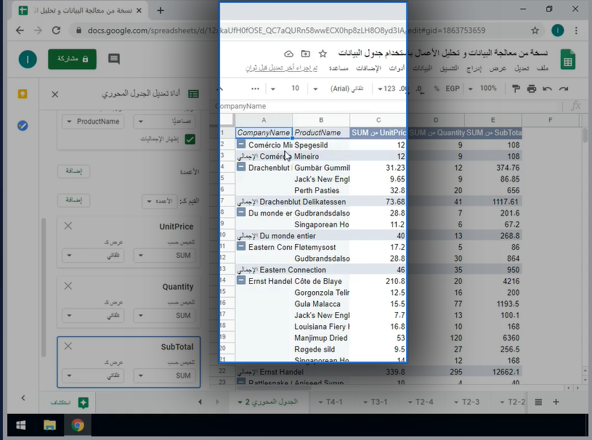Add a new sheet with plus icon
The height and width of the screenshot is (440, 592).
tap(556, 402)
